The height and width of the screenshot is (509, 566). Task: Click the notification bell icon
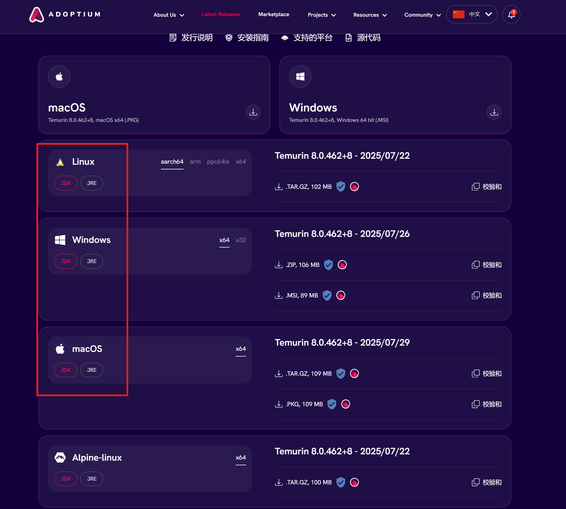(x=511, y=14)
